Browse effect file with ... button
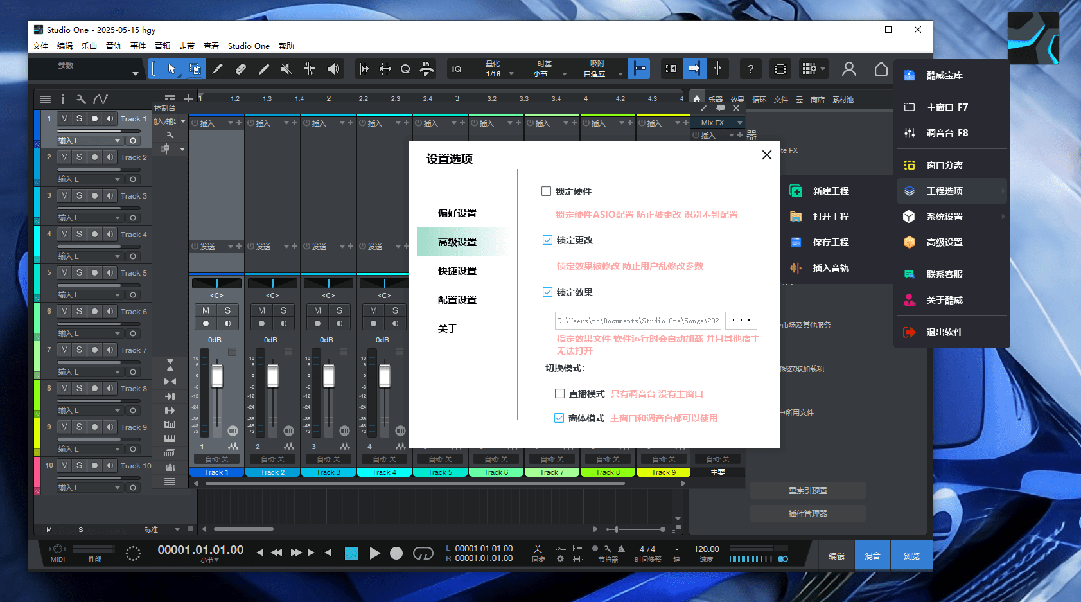This screenshot has height=602, width=1081. point(741,320)
